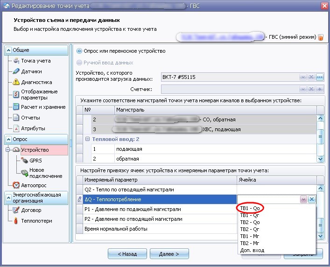330x267 pixels.
Task: Add a new Счетчик with plus button
Action: tap(319, 89)
